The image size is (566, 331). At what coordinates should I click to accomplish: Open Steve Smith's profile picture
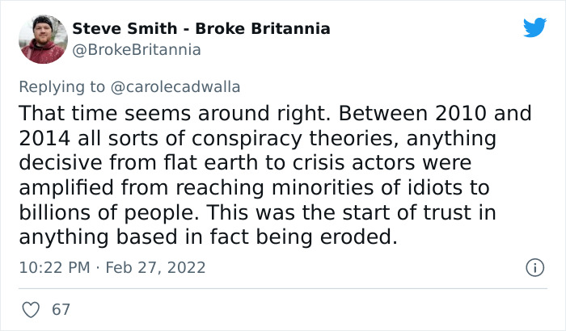click(x=43, y=39)
